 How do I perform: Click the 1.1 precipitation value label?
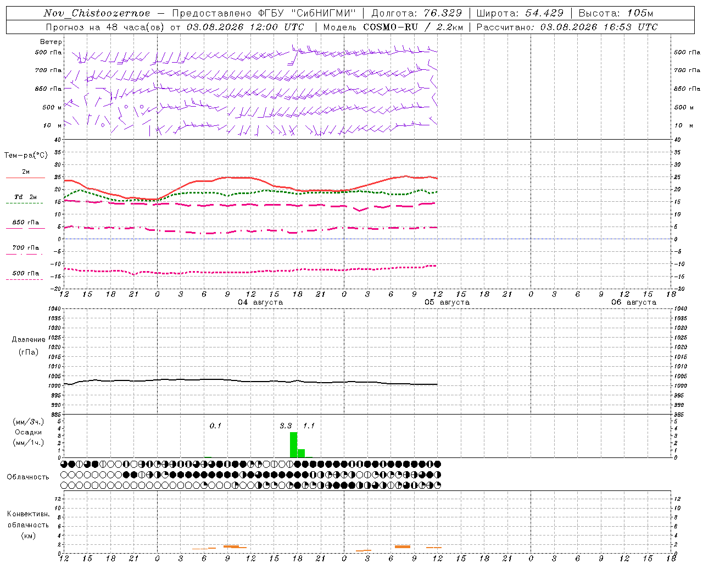[309, 426]
